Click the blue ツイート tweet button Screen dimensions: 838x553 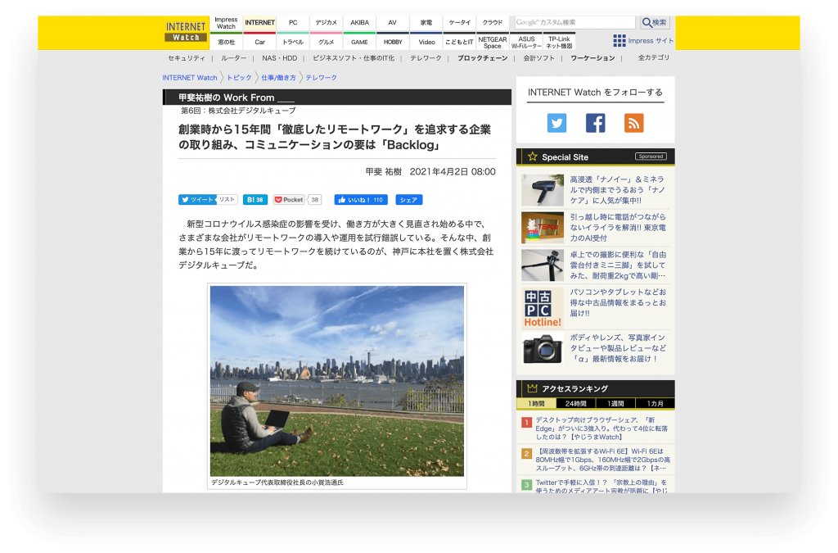tap(197, 199)
